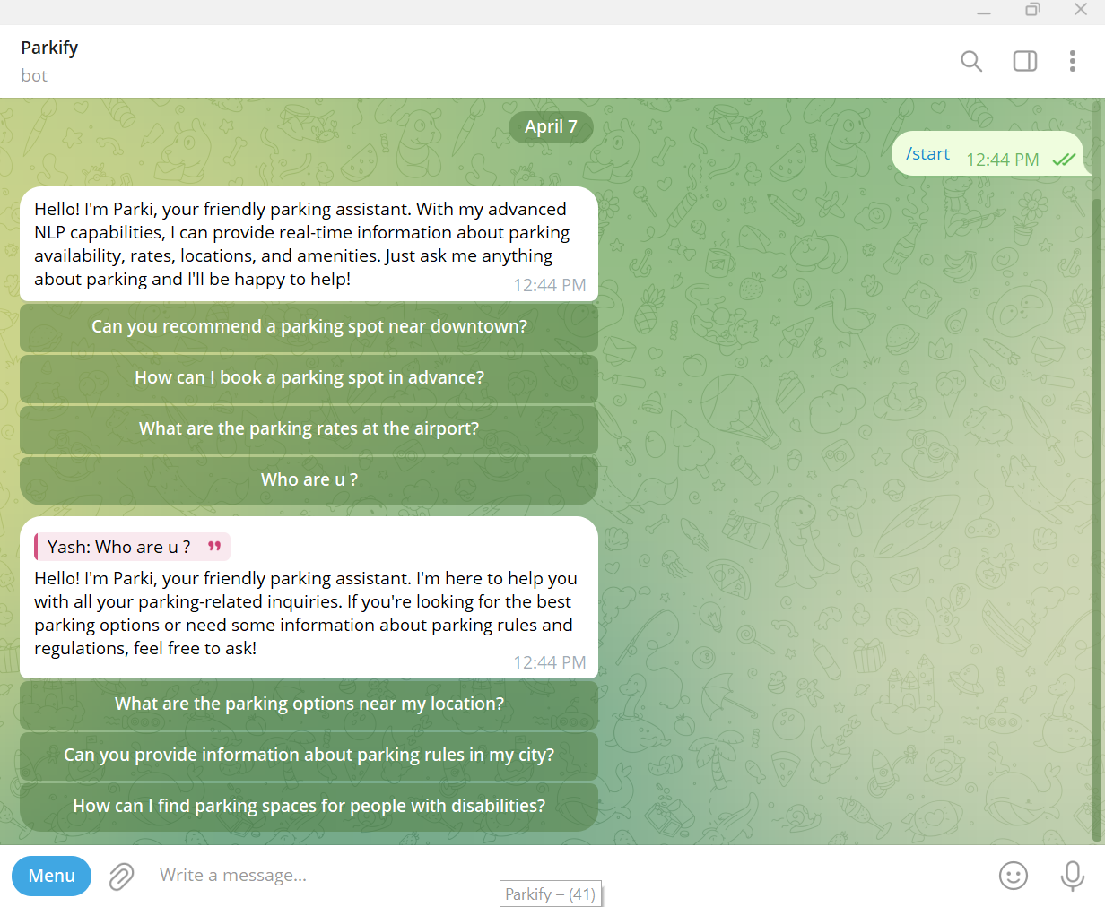The image size is (1105, 907).
Task: Tap the 'Who are u ?' reply button
Action: pyautogui.click(x=309, y=480)
